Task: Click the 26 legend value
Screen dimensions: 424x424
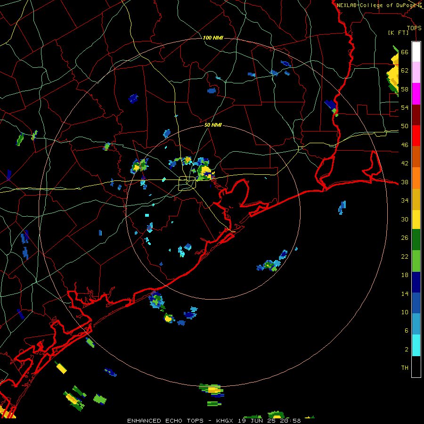Action: (x=405, y=238)
